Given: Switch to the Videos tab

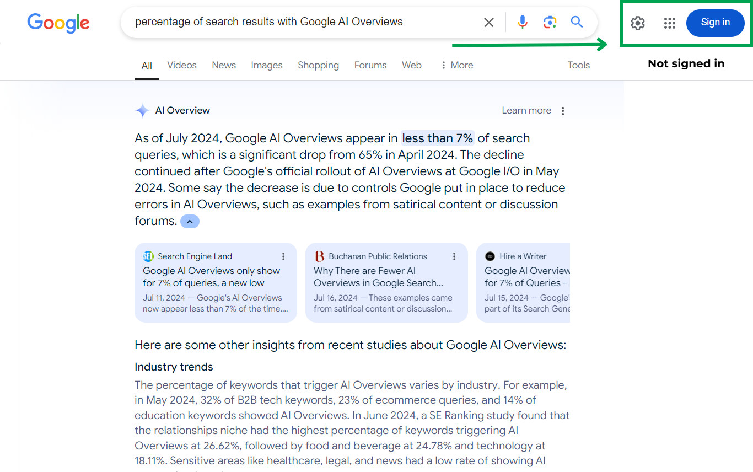Looking at the screenshot, I should 182,65.
